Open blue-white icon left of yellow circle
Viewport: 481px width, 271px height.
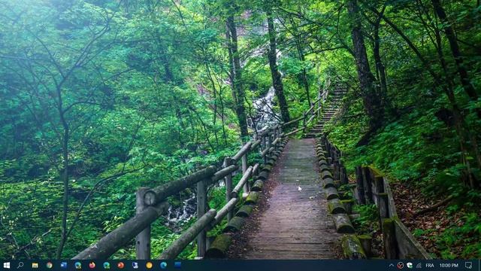(135, 265)
